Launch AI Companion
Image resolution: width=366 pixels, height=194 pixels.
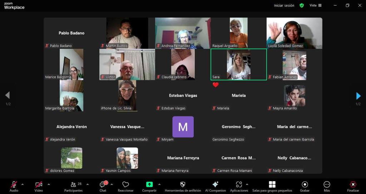click(215, 186)
